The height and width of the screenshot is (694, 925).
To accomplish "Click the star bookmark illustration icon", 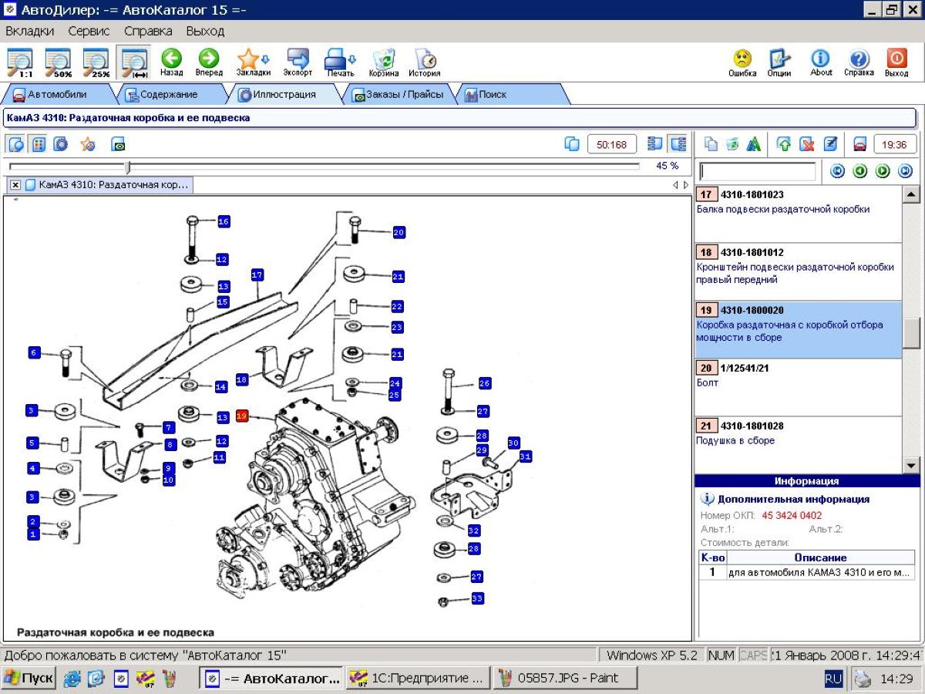I will point(88,143).
